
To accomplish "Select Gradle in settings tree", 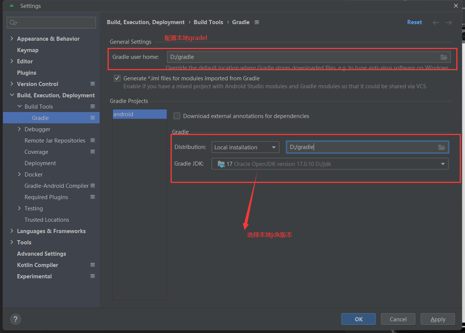I will 51,118.
